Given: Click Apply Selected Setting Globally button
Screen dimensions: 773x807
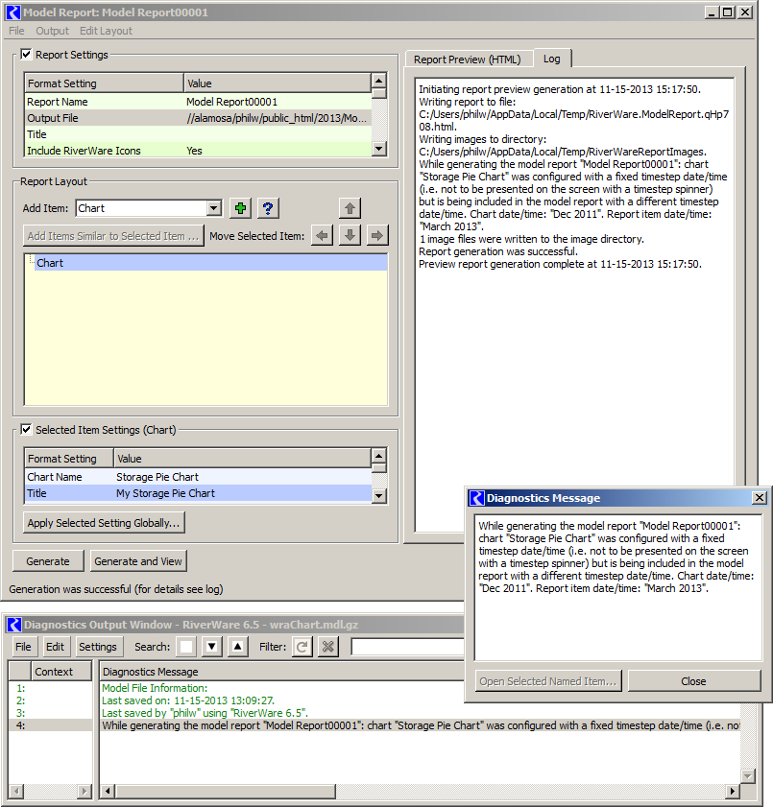Looking at the screenshot, I should [x=104, y=522].
